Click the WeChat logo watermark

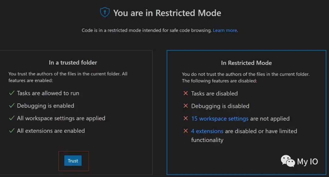point(288,161)
